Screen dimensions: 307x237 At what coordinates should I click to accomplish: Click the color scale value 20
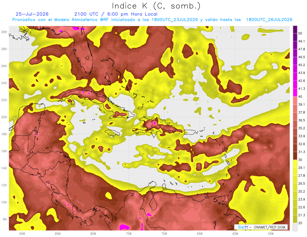301,223
